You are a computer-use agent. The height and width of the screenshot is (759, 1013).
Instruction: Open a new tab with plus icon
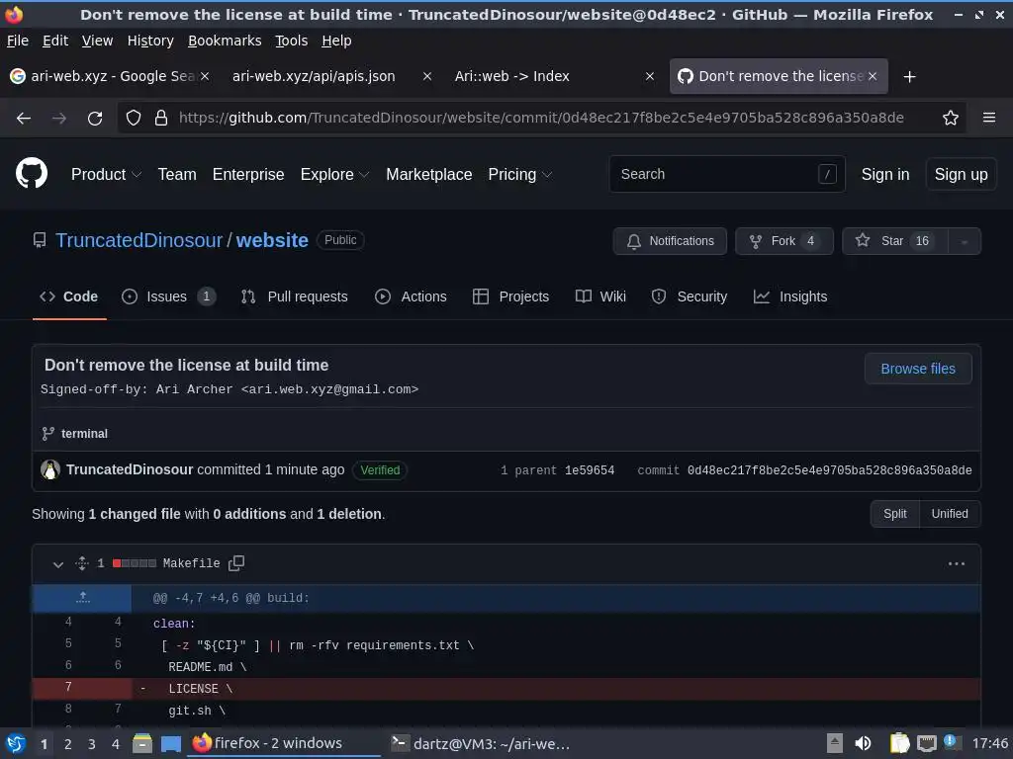tap(910, 77)
